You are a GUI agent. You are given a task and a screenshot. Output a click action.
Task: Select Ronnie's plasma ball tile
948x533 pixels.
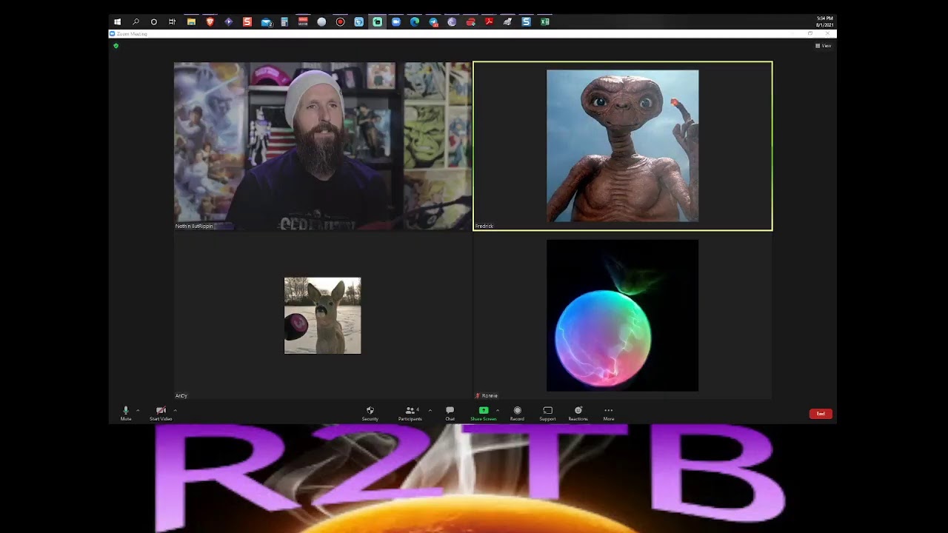point(623,316)
